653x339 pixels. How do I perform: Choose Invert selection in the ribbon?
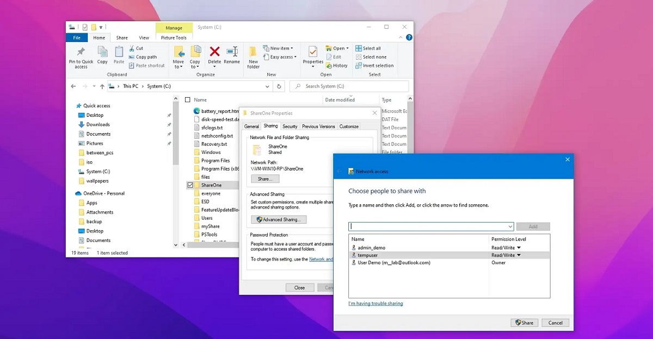(374, 66)
